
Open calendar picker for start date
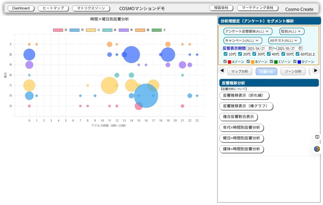pos(270,49)
